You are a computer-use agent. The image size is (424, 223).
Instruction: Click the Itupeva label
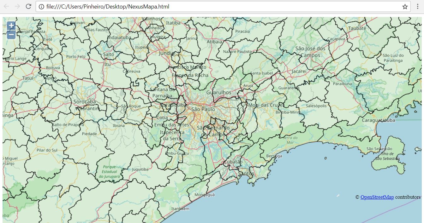[x=142, y=47]
